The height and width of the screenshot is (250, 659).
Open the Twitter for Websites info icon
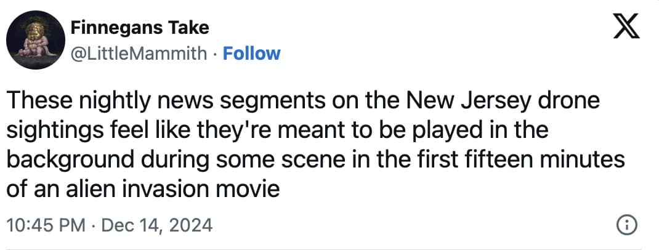[626, 226]
